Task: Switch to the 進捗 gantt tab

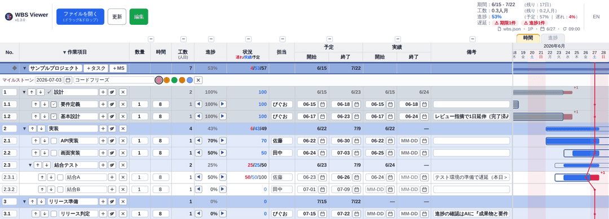Action: point(553,38)
